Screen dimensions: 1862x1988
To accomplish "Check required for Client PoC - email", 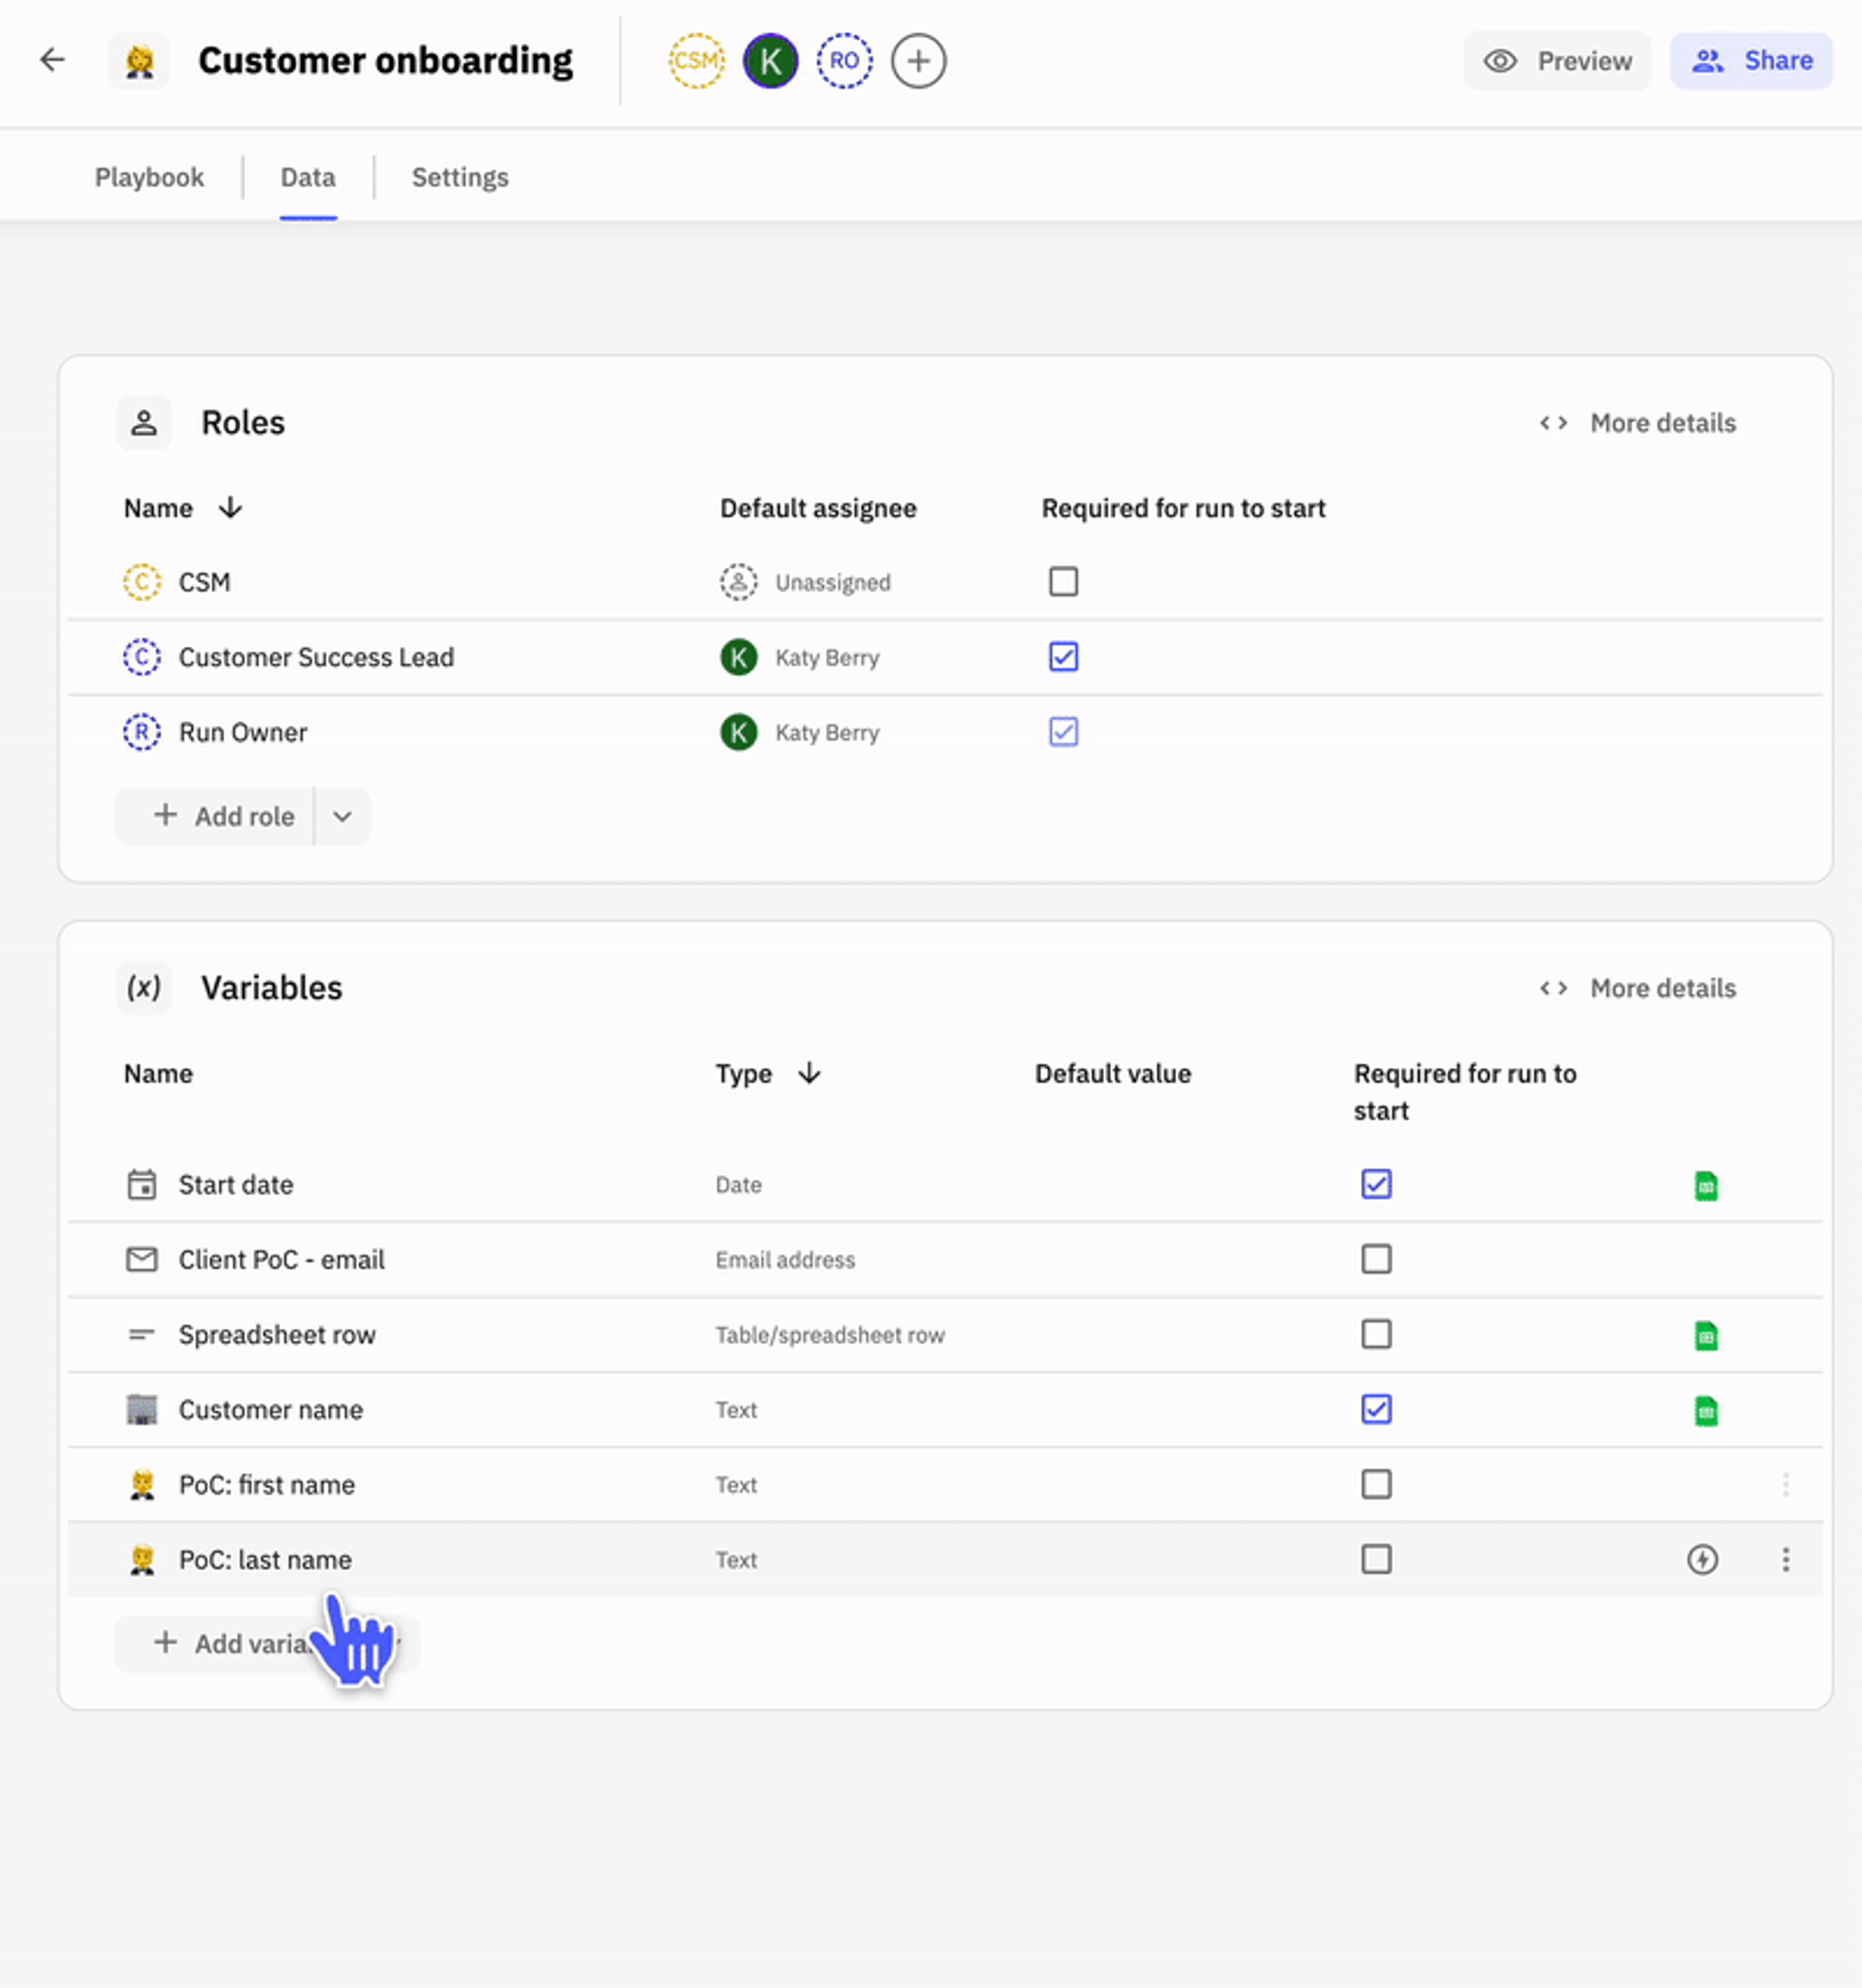I will [1376, 1259].
